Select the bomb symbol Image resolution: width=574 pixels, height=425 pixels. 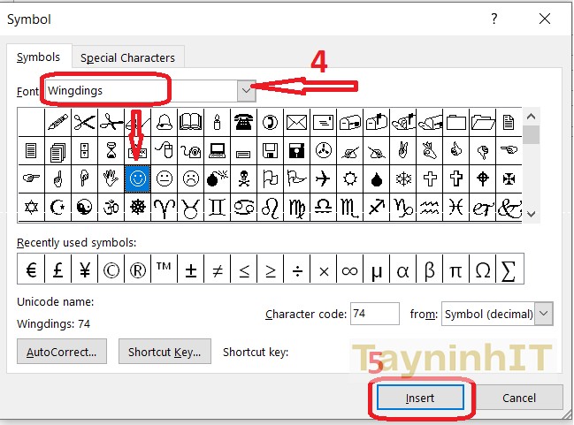coord(217,178)
